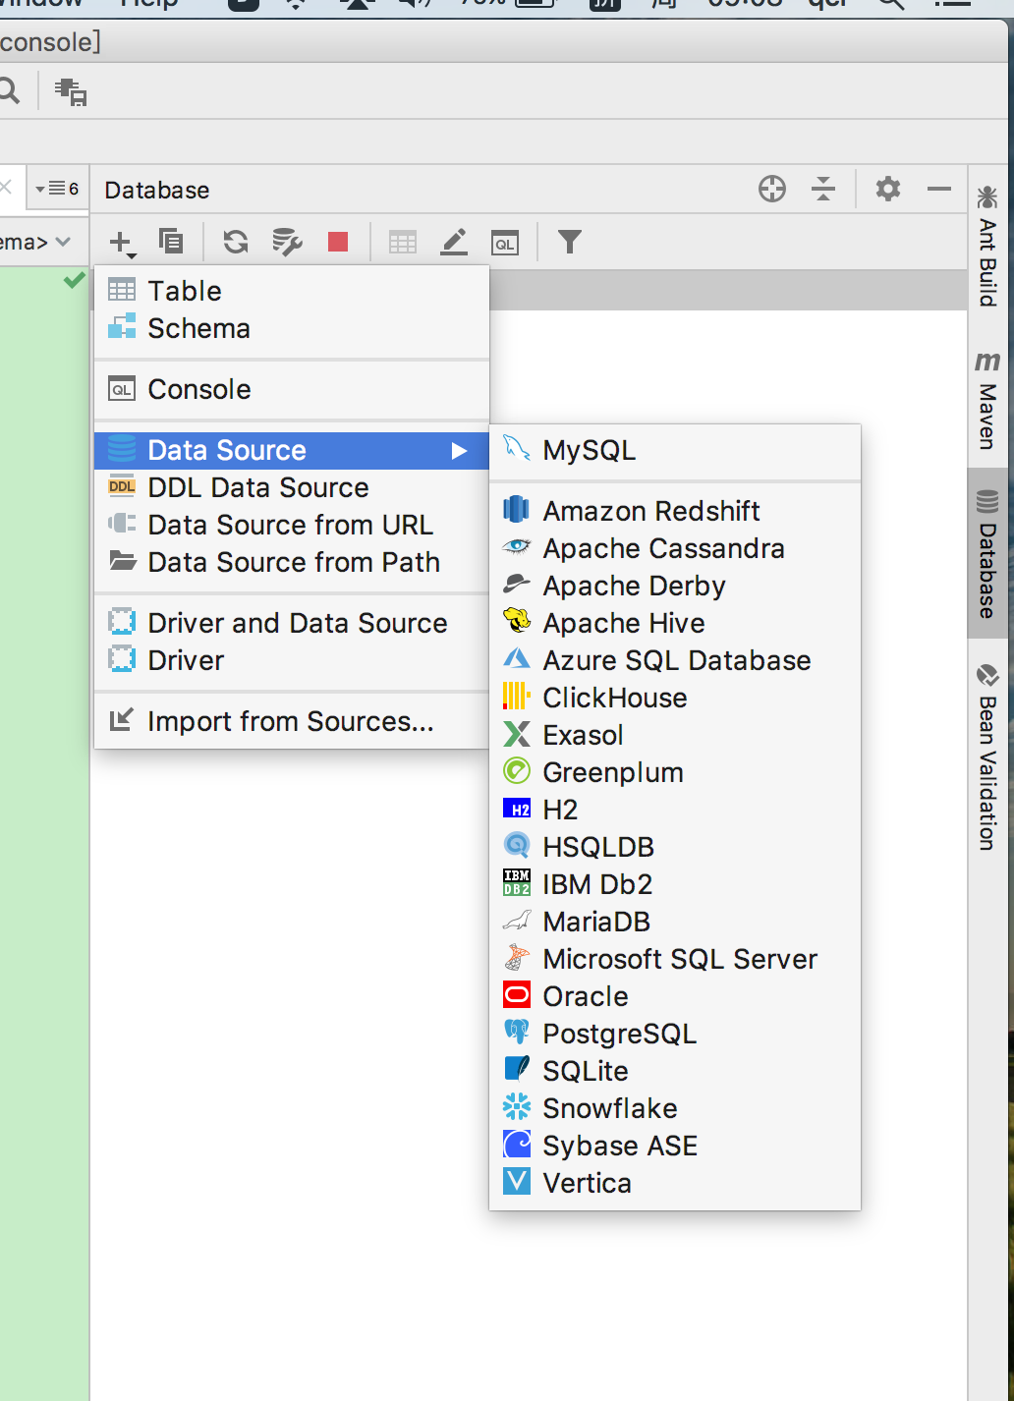This screenshot has height=1401, width=1014.
Task: Choose SQLite data source
Action: coord(675,1071)
